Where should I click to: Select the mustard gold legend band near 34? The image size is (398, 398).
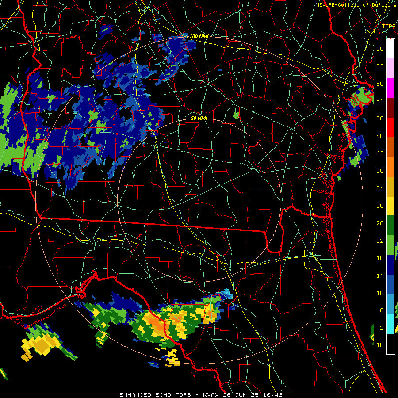coord(390,187)
